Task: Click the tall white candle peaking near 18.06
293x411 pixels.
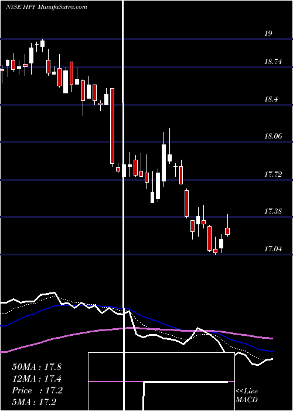Action: [163, 159]
